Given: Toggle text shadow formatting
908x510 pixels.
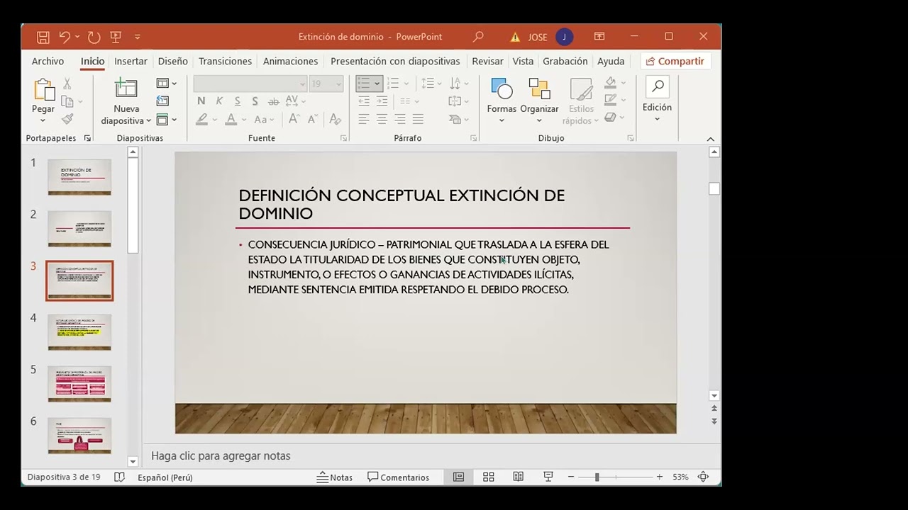Looking at the screenshot, I should pyautogui.click(x=255, y=101).
